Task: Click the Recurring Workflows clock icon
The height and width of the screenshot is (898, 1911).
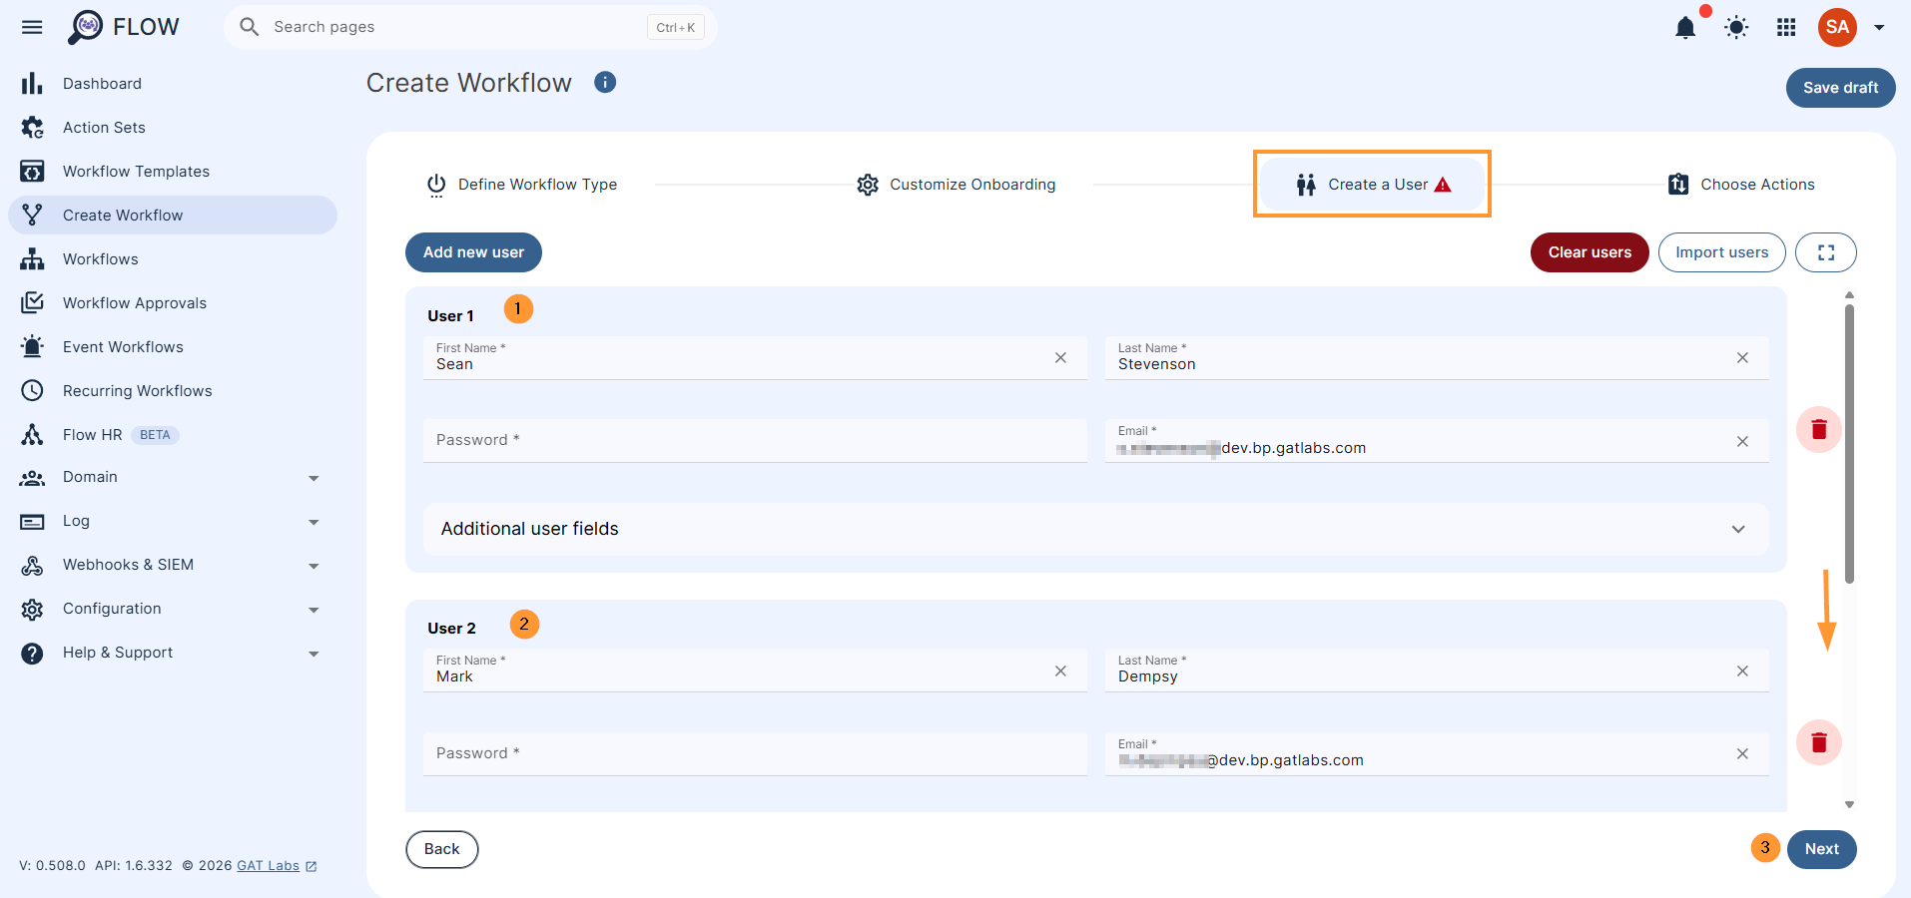Action: coord(32,391)
